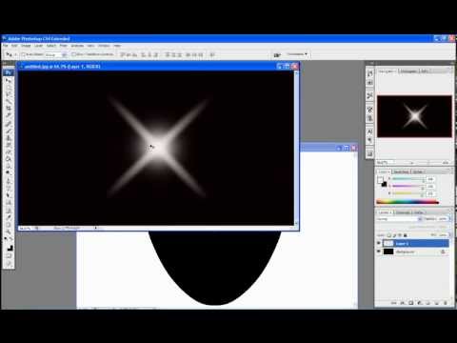457x343 pixels.
Task: Select the Brush tool
Action: pos(9,131)
